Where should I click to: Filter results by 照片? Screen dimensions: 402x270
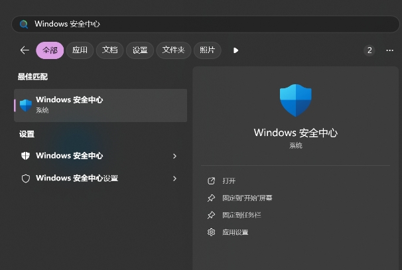(208, 50)
